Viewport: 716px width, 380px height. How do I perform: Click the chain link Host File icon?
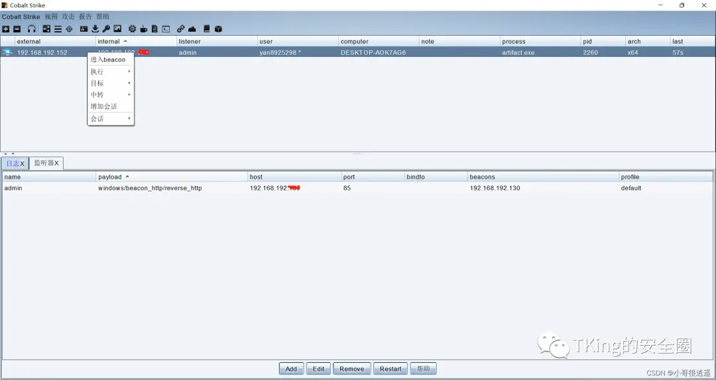click(x=181, y=28)
